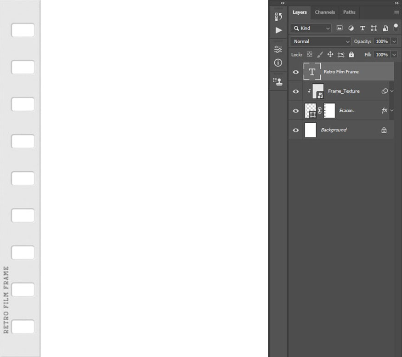Open the Actions panel play icon

click(x=278, y=30)
